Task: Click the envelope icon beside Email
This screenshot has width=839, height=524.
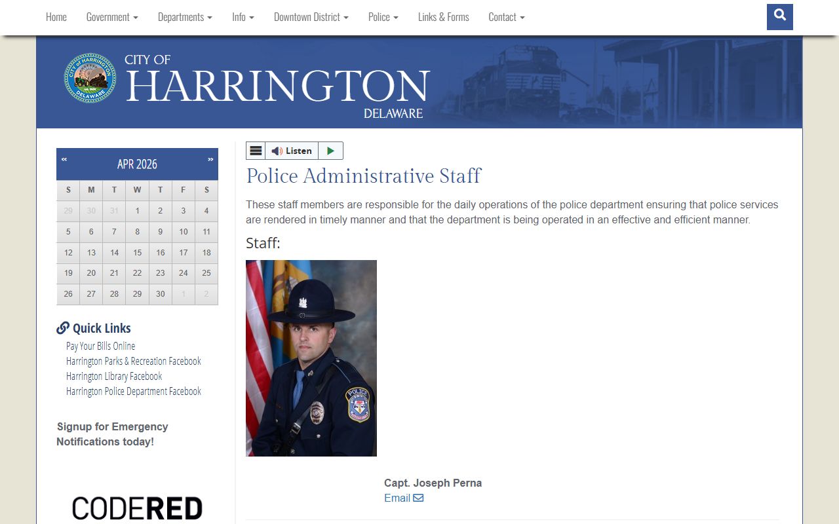Action: coord(418,498)
